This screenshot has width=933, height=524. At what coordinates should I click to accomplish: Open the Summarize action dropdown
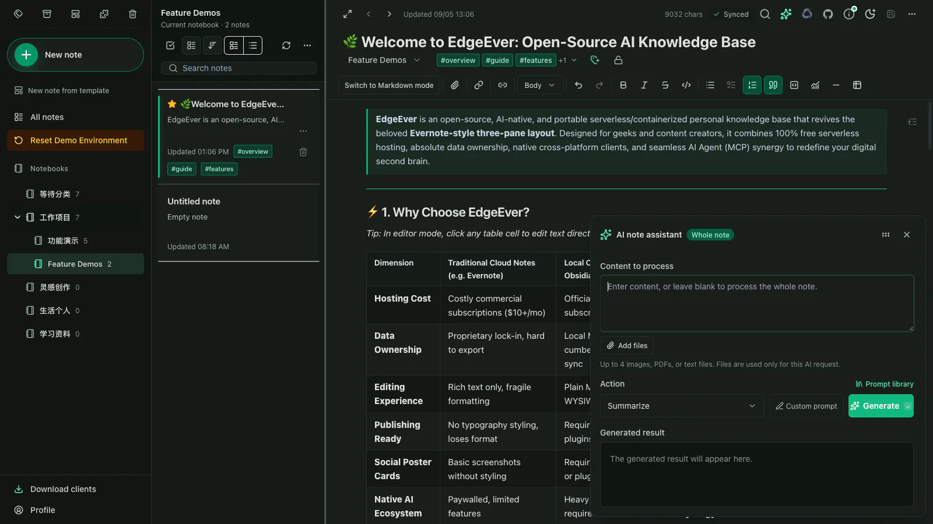point(682,406)
